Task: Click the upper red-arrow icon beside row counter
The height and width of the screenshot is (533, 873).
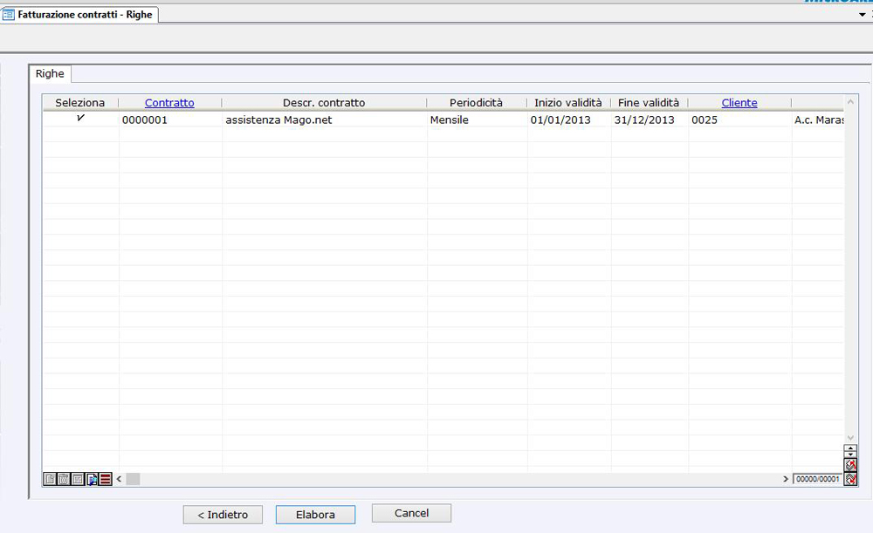Action: click(x=850, y=465)
